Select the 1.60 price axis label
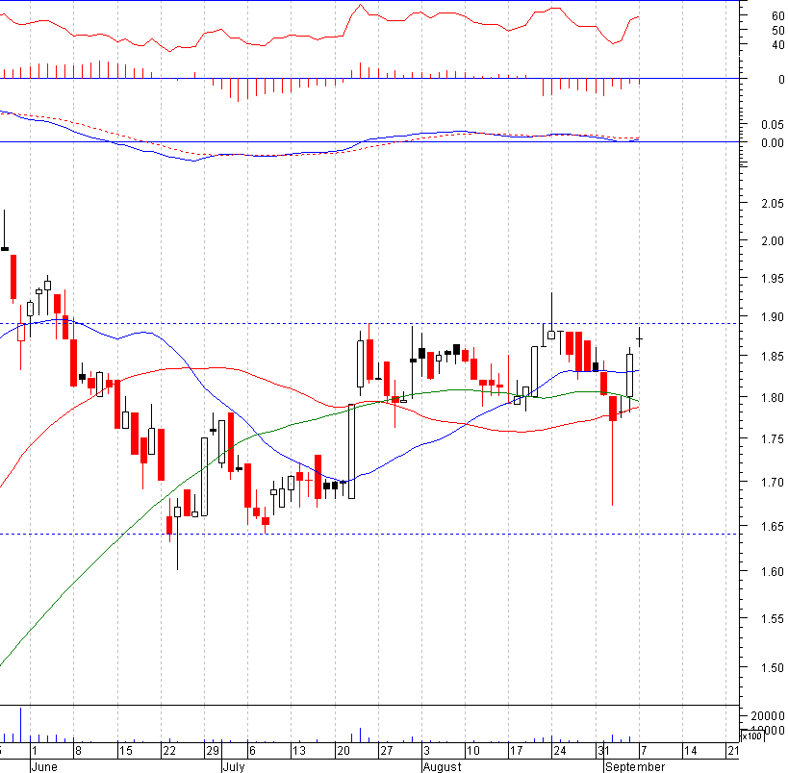788x773 pixels. [x=773, y=572]
